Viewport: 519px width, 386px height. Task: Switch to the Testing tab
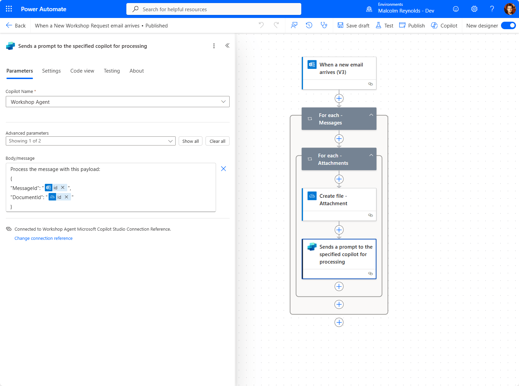[112, 71]
